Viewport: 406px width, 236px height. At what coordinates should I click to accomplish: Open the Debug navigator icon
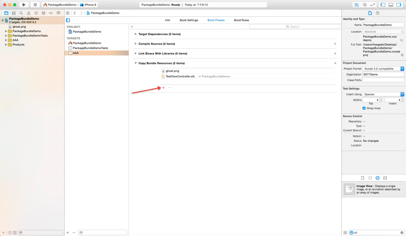point(44,13)
